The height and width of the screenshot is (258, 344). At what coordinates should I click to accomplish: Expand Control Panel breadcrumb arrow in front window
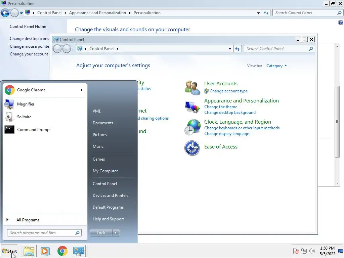pyautogui.click(x=117, y=49)
